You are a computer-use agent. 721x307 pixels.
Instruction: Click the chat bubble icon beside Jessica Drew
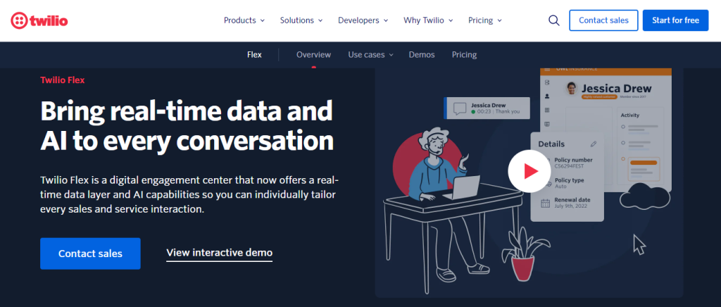[x=460, y=108]
